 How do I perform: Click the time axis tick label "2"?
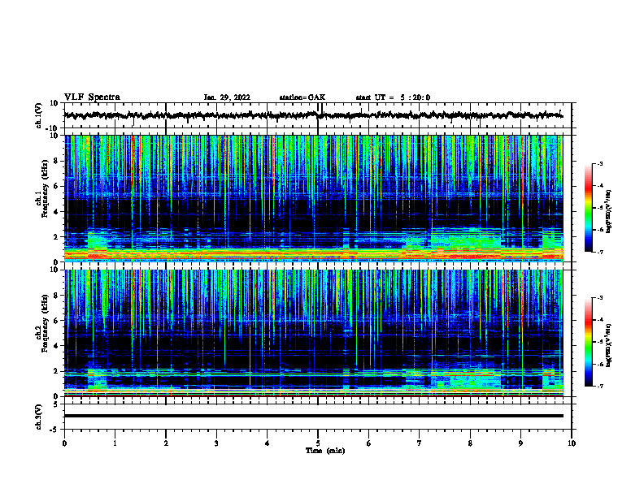click(166, 443)
